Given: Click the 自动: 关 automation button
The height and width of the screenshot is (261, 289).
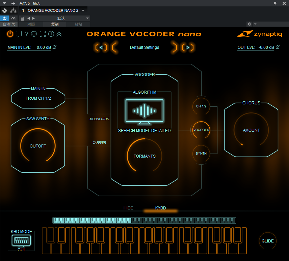Looking at the screenshot, I should pyautogui.click(x=9, y=24).
